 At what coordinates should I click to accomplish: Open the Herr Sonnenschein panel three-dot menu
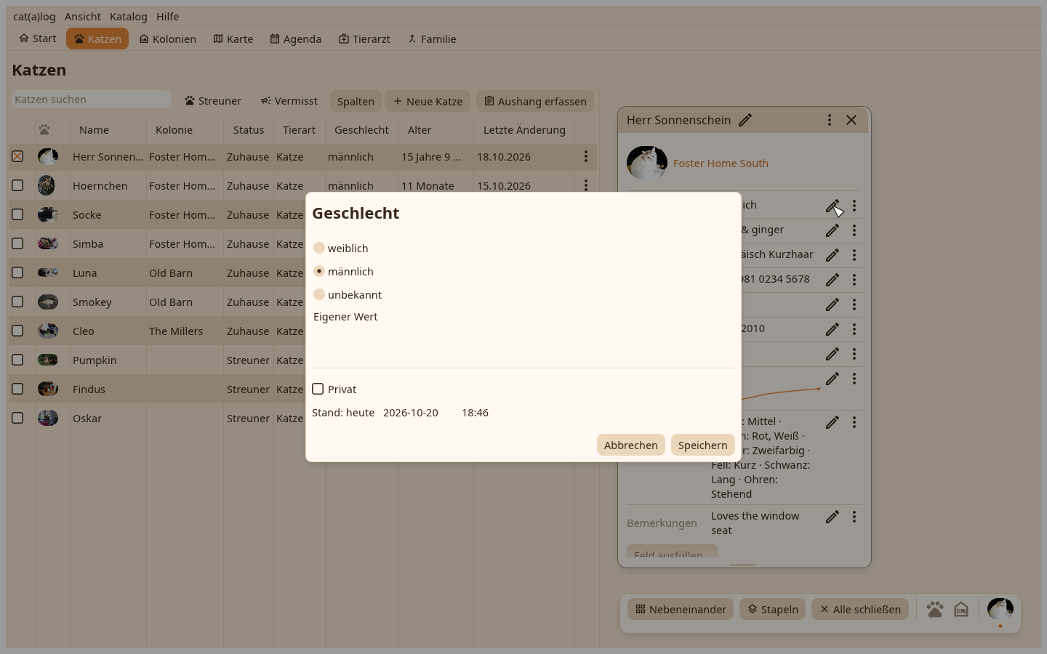coord(830,120)
